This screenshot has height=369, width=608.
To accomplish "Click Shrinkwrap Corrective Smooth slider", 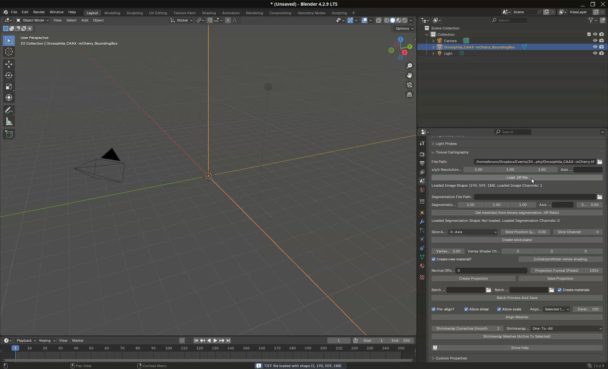I will (x=467, y=328).
